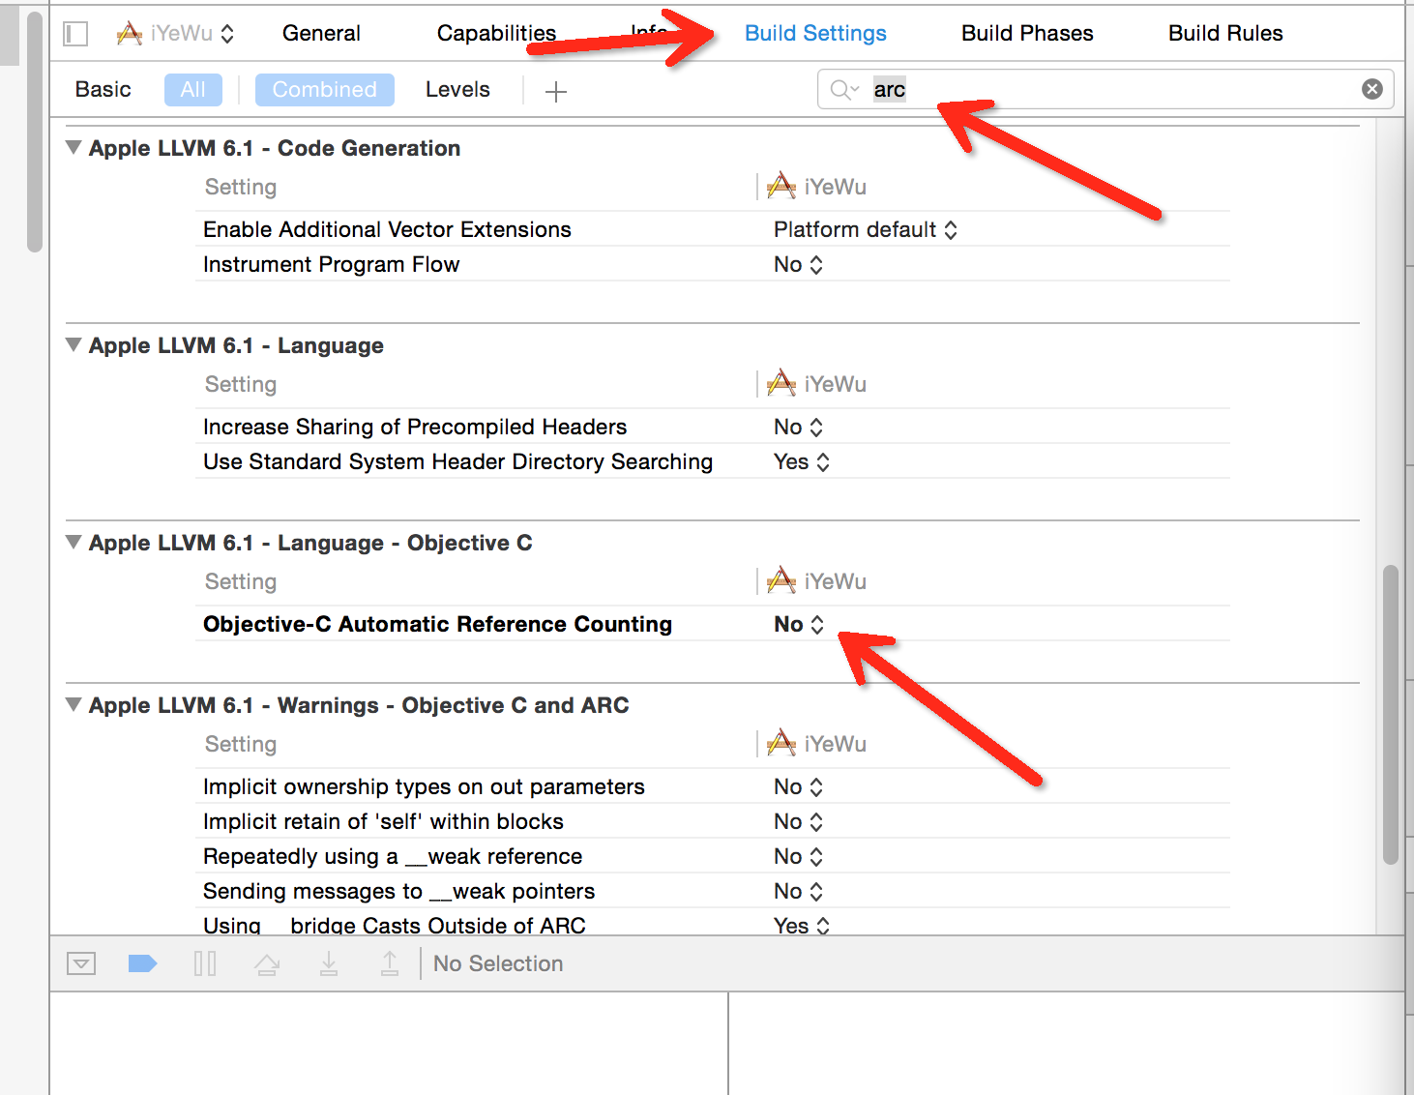The width and height of the screenshot is (1414, 1095).
Task: Toggle breakpoints with the blue breakpoint icon
Action: tap(142, 963)
